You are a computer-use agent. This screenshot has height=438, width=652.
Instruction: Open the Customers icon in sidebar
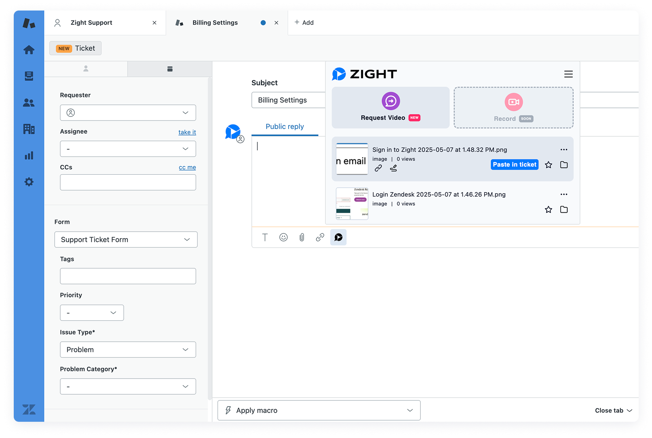(x=29, y=103)
